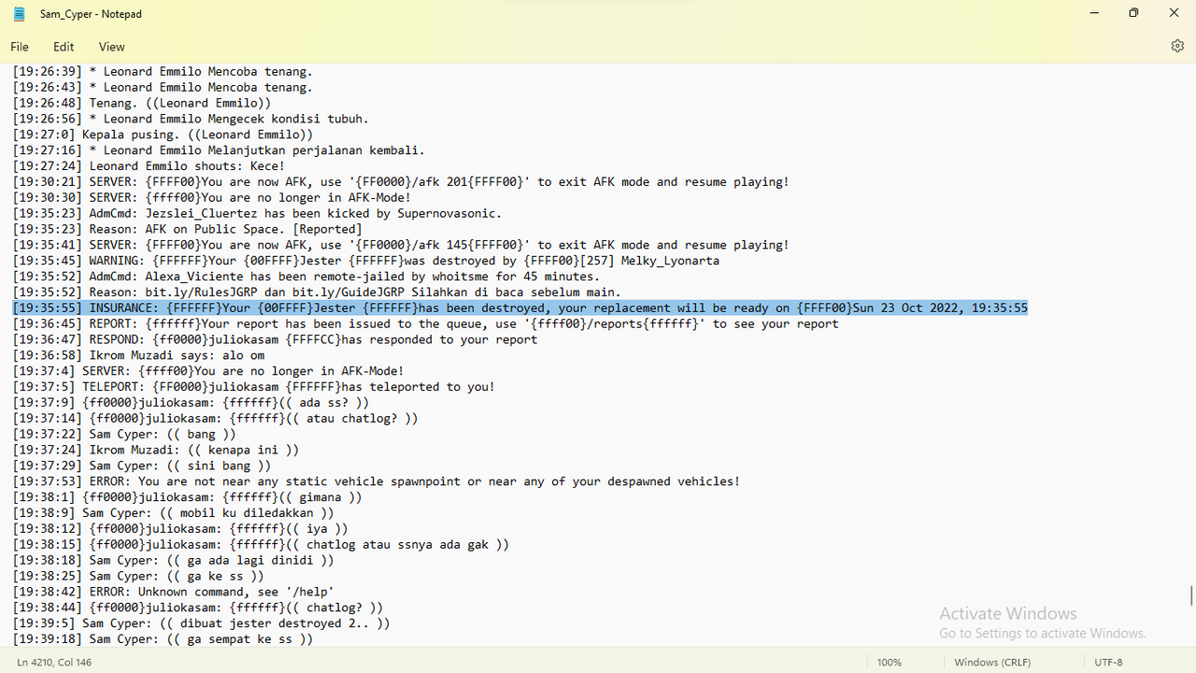Click the 100% zoom level in status bar
The image size is (1196, 673).
(890, 662)
